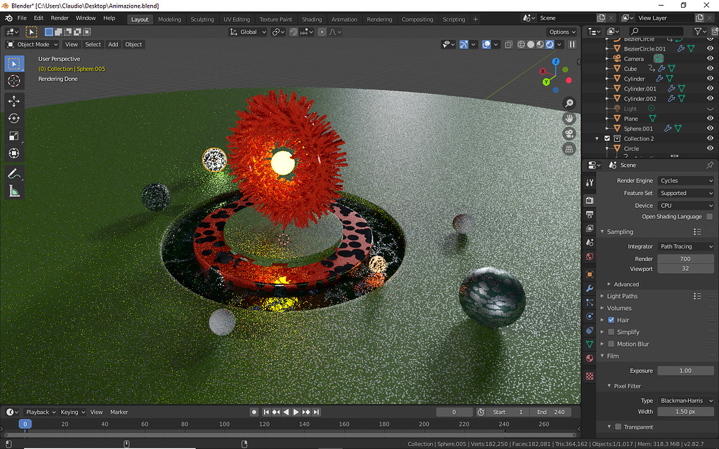Open the Object properties tab icon

point(590,274)
